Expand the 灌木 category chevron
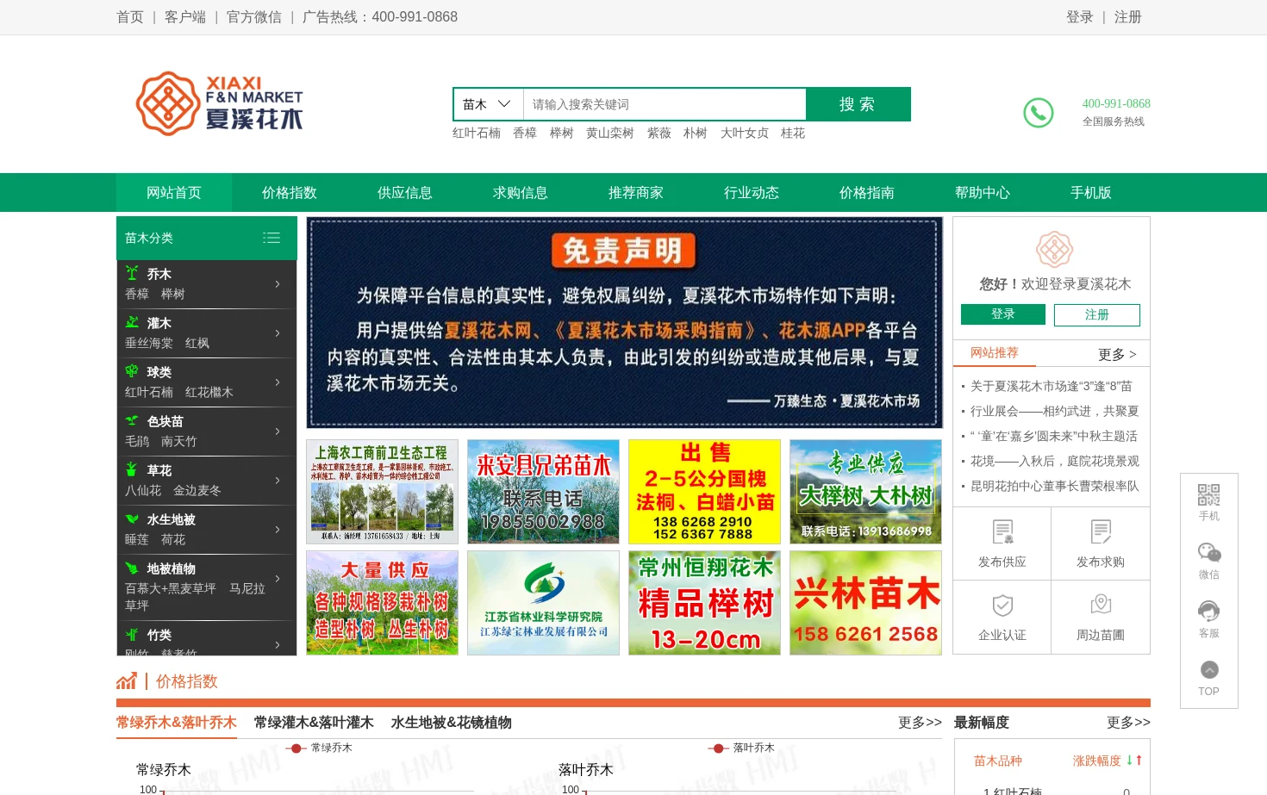 [x=278, y=332]
